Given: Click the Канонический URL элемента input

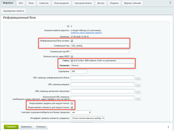Looking at the screenshot, I should click(102, 98).
